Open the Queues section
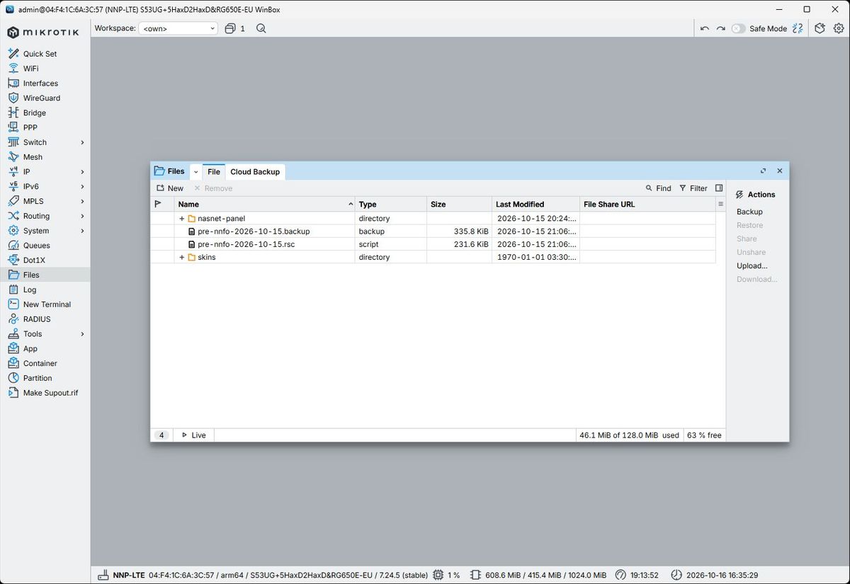850x584 pixels. tap(36, 246)
